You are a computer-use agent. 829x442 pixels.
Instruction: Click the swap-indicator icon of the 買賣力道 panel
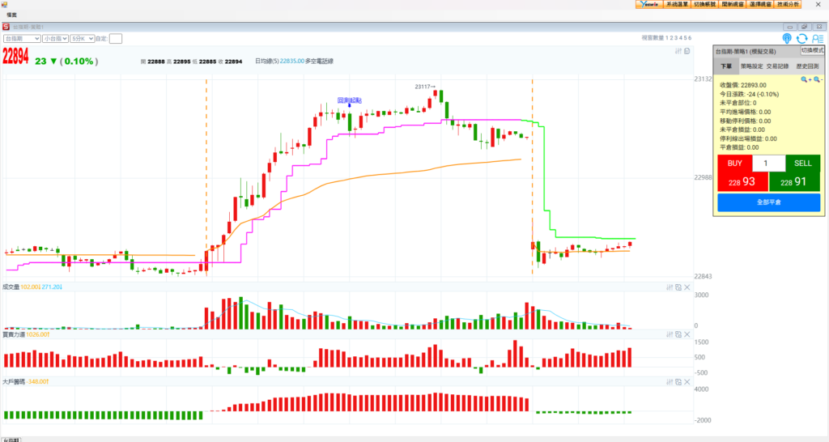pyautogui.click(x=678, y=334)
